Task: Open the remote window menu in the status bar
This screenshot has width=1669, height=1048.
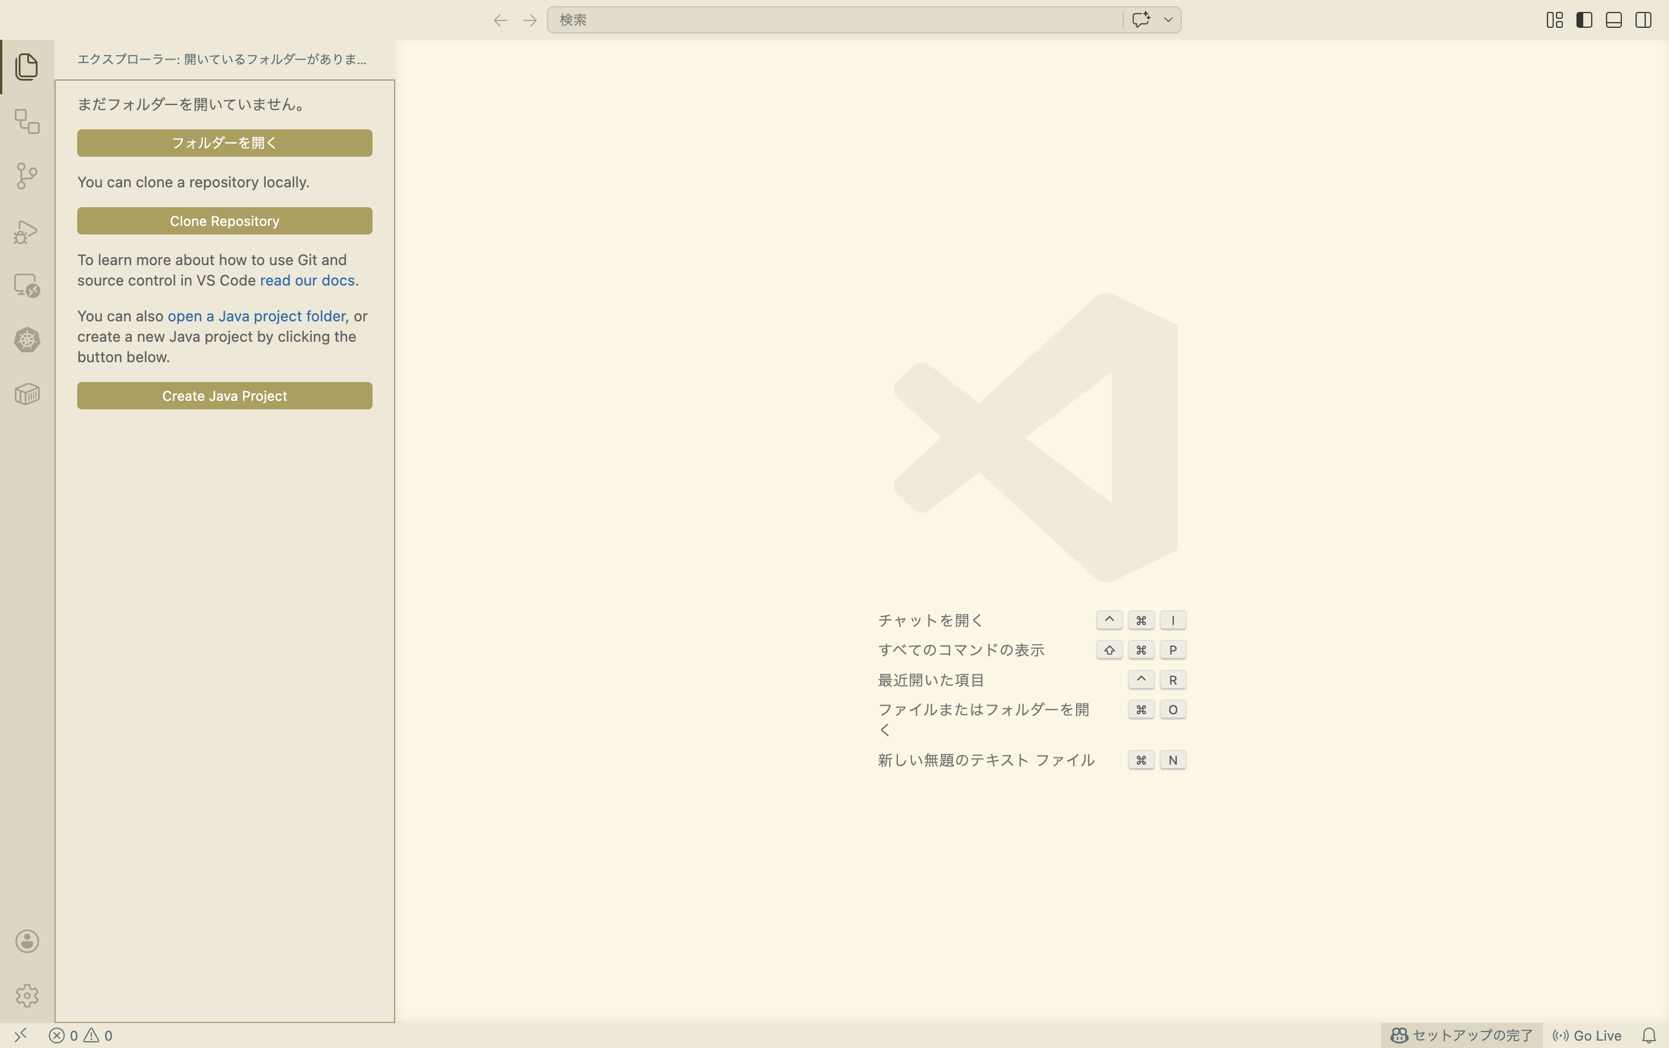Action: (20, 1035)
